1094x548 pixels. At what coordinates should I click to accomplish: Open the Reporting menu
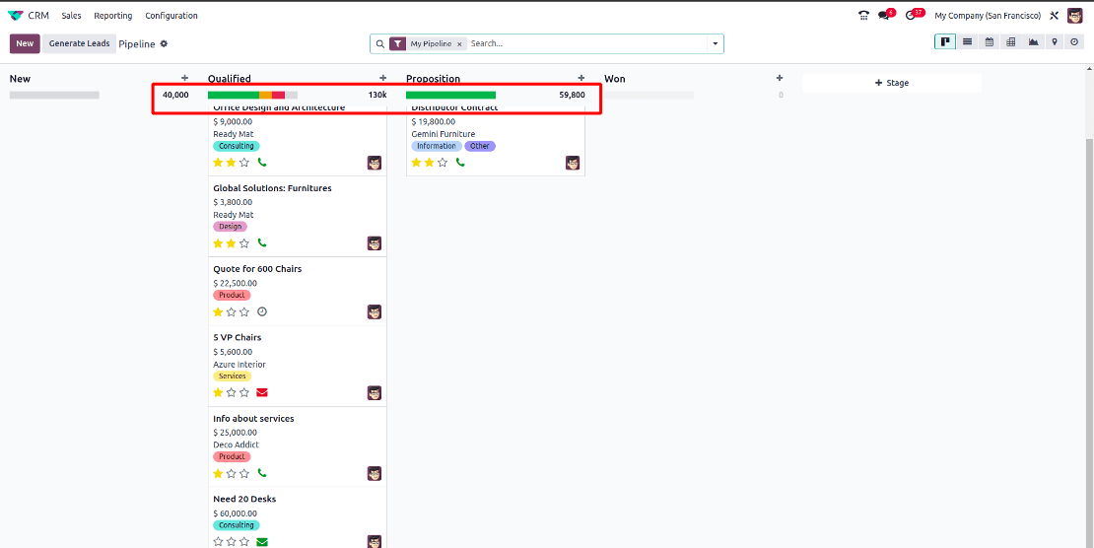coord(113,16)
